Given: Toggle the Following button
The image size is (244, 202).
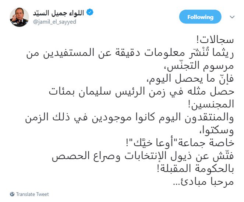Looking at the screenshot, I should (200, 17).
